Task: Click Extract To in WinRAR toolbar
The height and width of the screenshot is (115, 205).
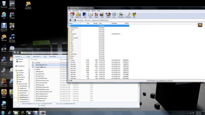Action: pos(78,15)
